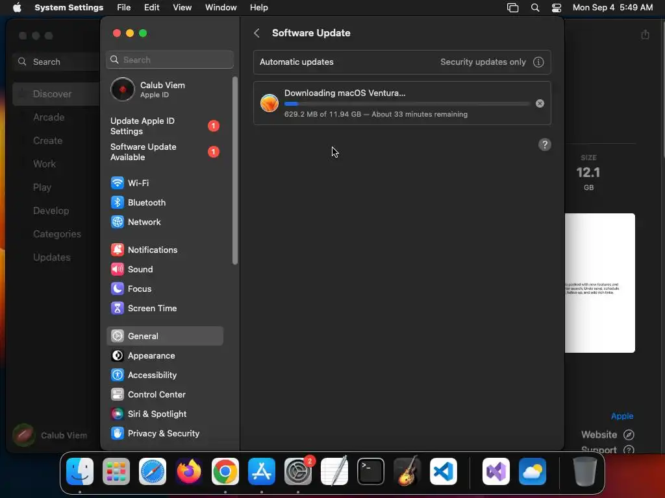Click the Automatic updates row

pos(402,62)
